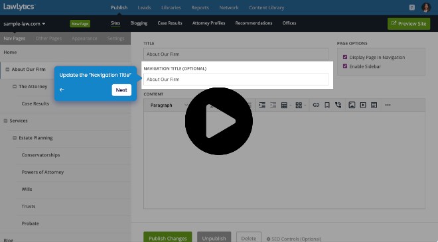438x242 pixels.
Task: Select the Home page in tree
Action: coord(10,52)
